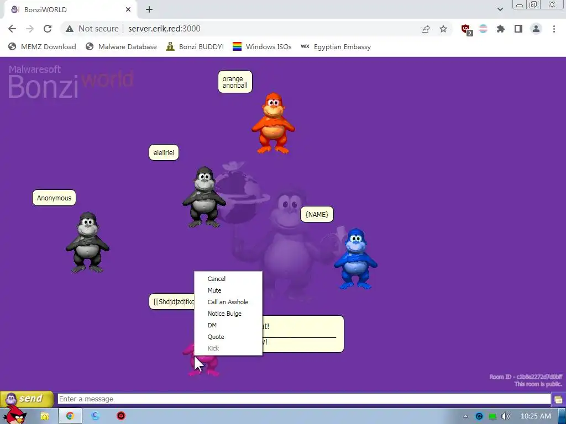Screen dimensions: 566x424
Task: Open Windows ISOs bookmark
Action: click(x=262, y=46)
